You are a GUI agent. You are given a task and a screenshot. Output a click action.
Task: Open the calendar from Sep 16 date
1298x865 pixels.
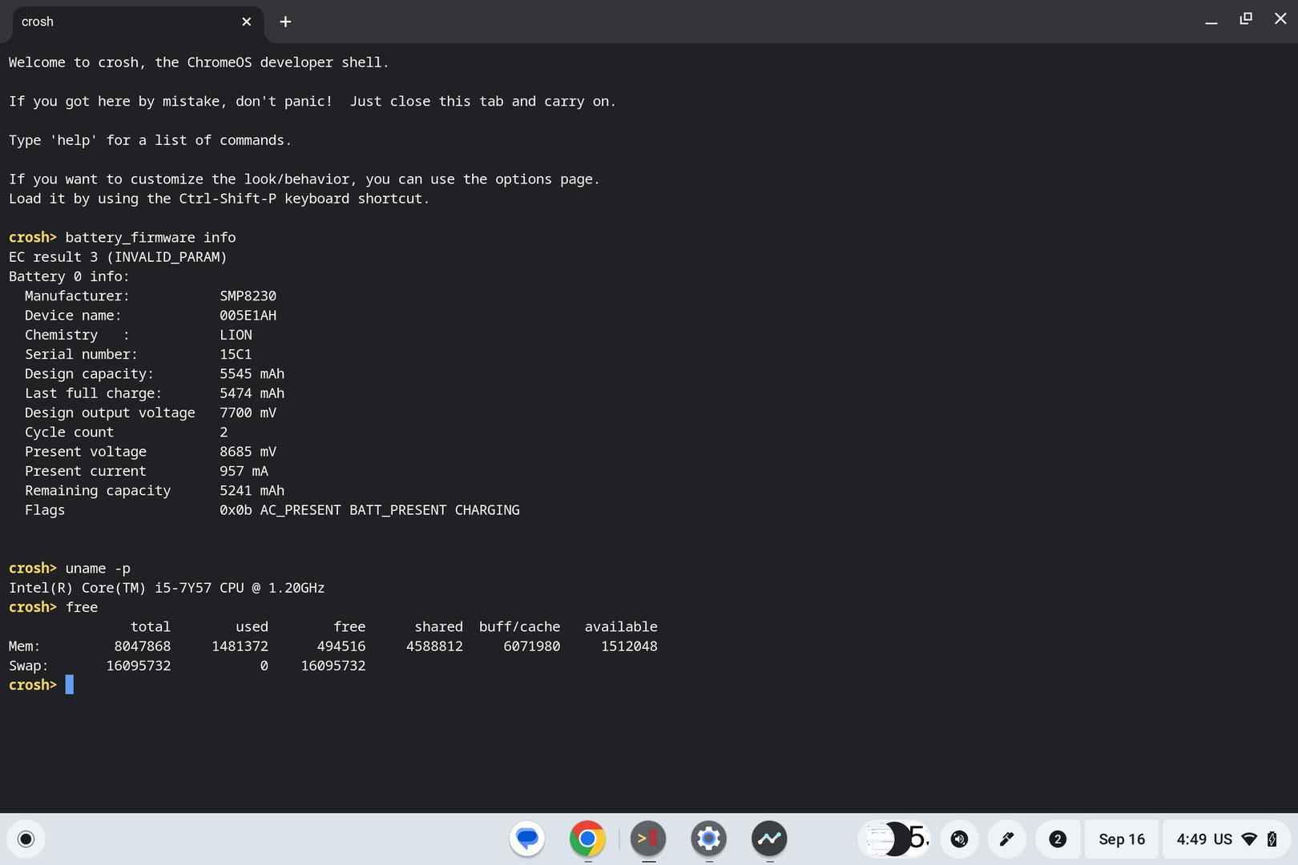point(1122,839)
